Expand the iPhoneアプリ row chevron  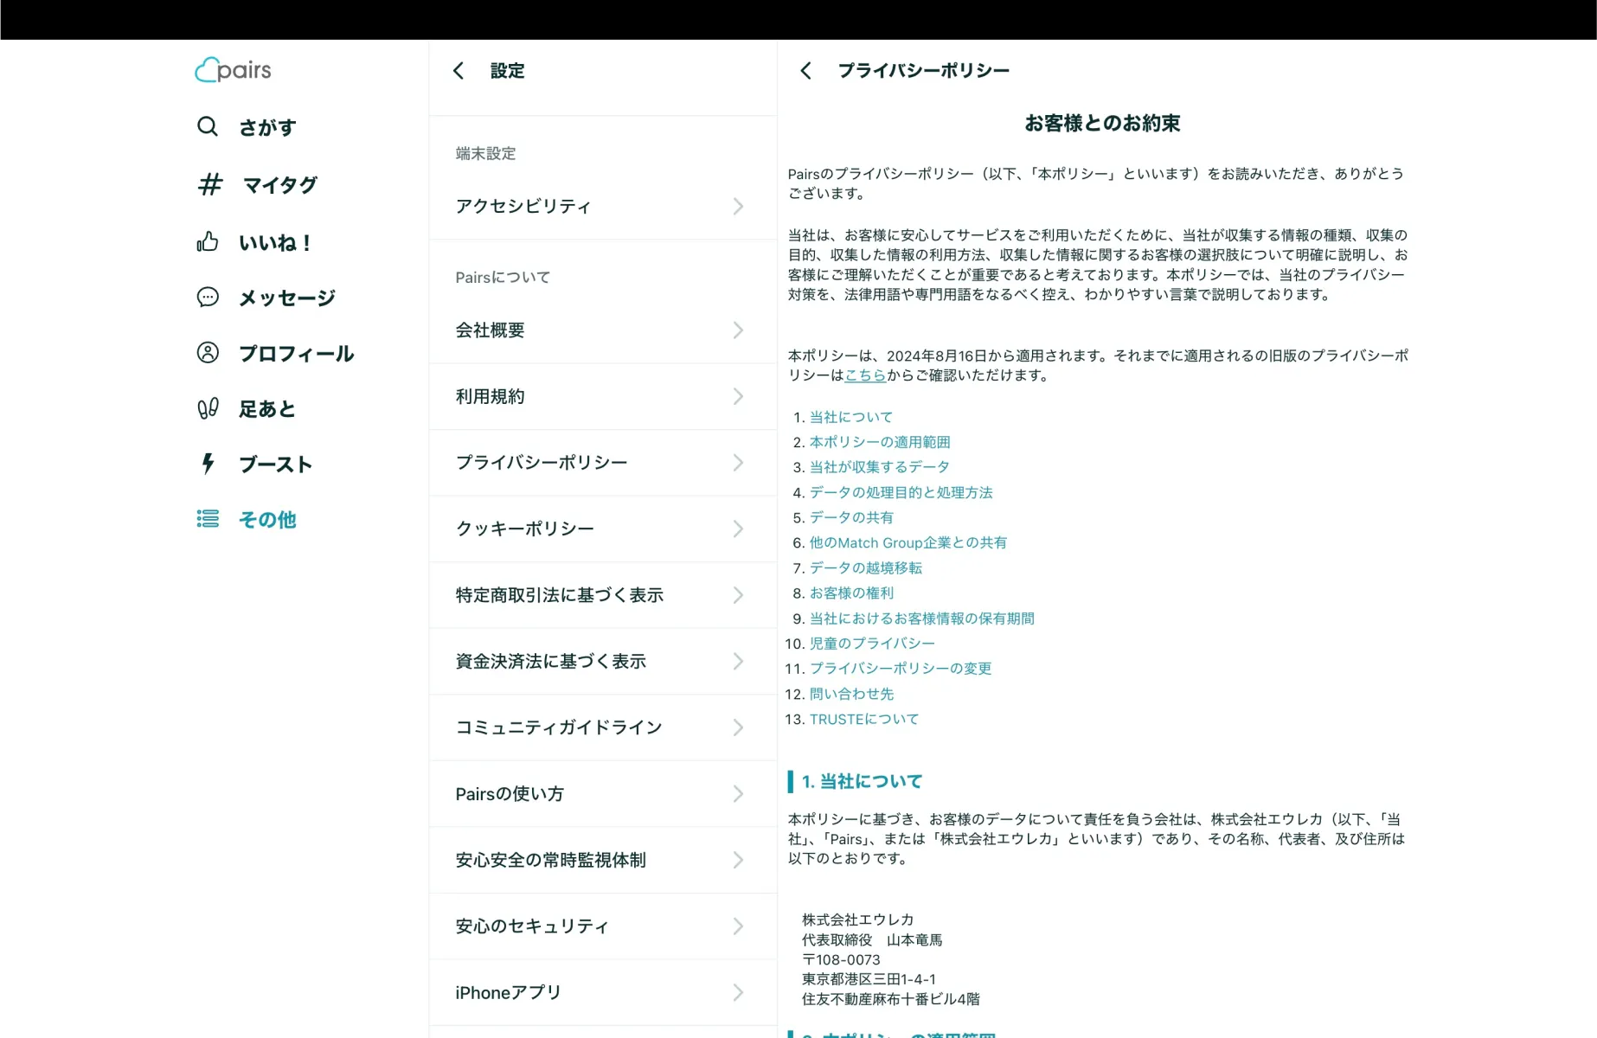(x=738, y=992)
